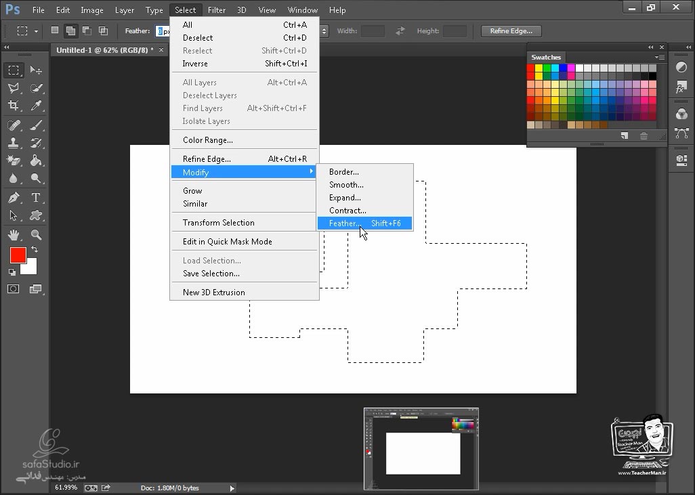The image size is (695, 495).
Task: Click the red foreground color swatch
Action: [18, 255]
